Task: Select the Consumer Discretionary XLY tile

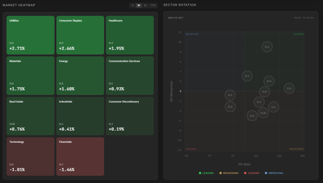Action: pos(130,116)
